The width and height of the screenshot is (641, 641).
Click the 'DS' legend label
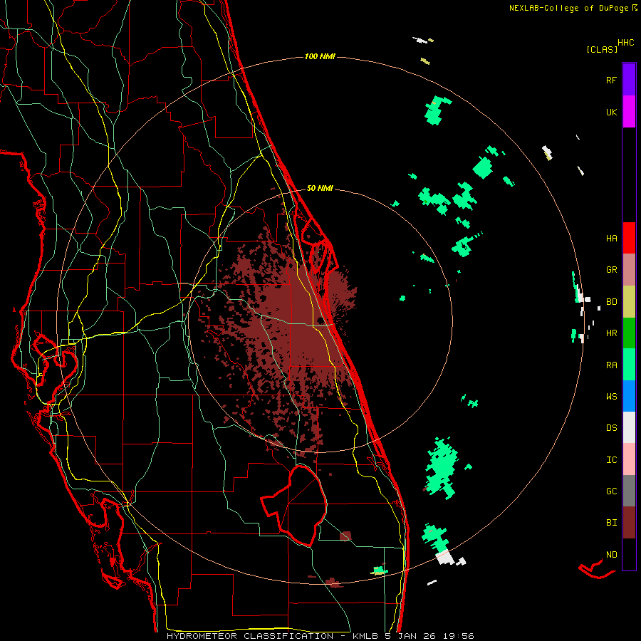(x=611, y=428)
